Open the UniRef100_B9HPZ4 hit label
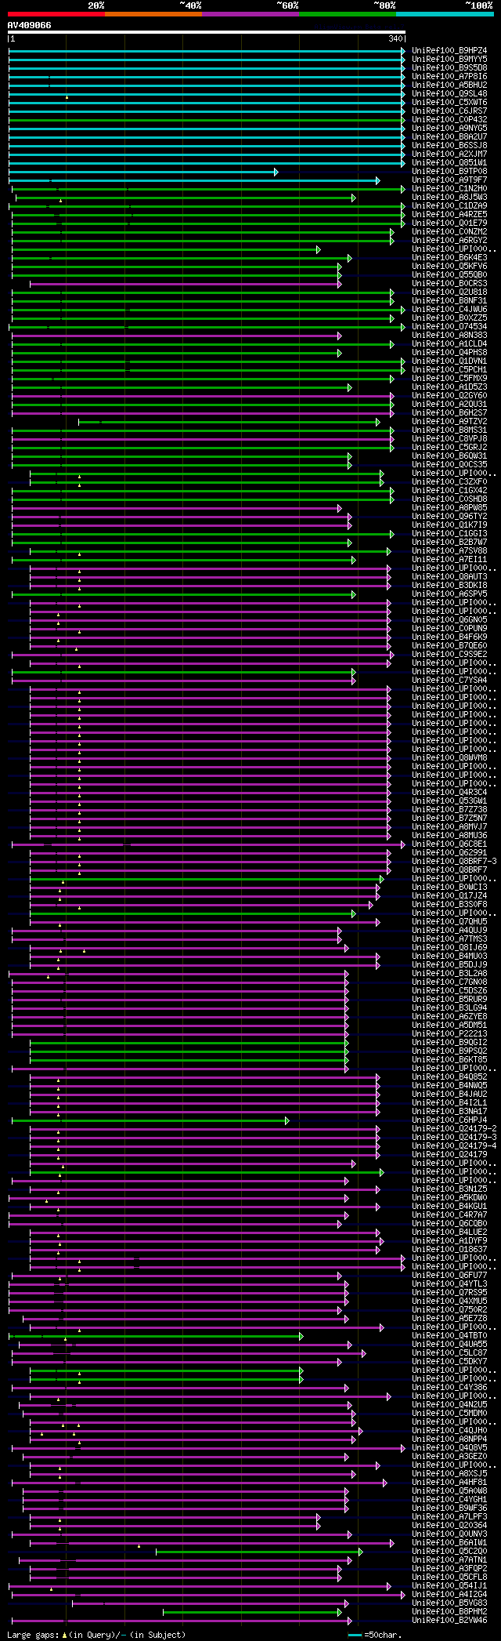 point(449,50)
